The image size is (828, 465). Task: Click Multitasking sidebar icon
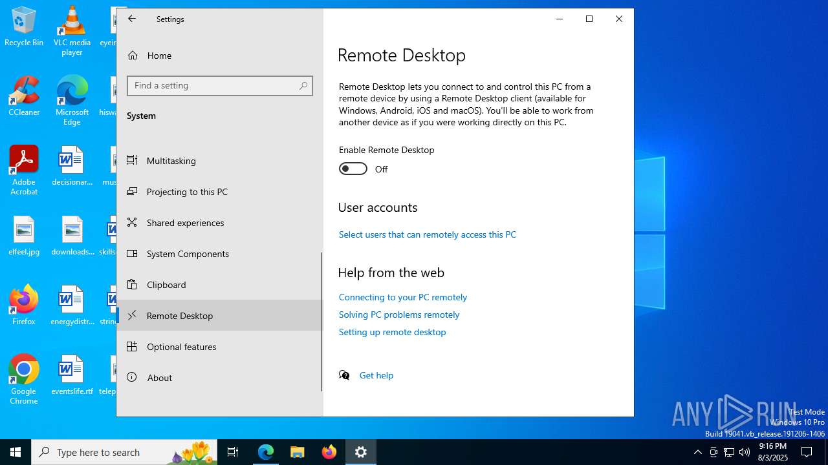pos(132,160)
